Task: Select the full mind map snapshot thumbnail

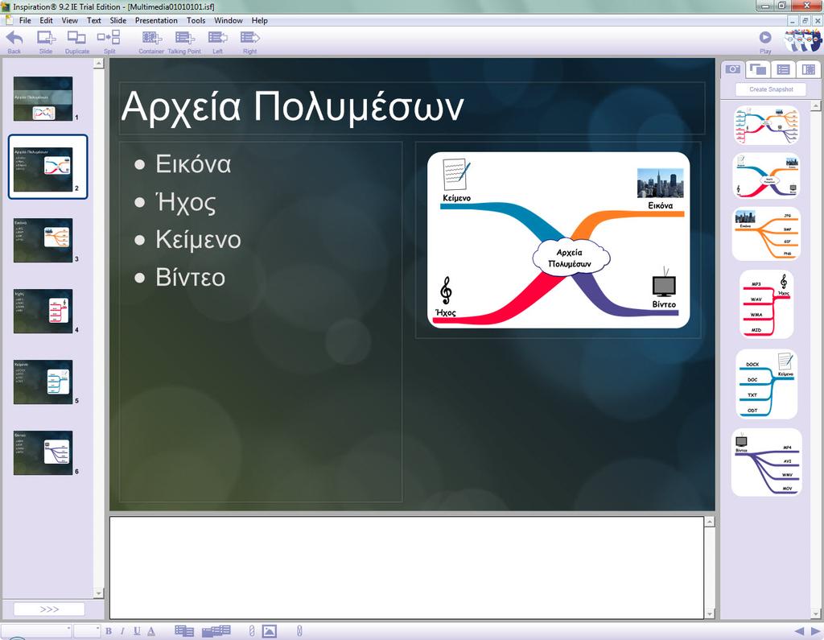Action: pyautogui.click(x=767, y=125)
